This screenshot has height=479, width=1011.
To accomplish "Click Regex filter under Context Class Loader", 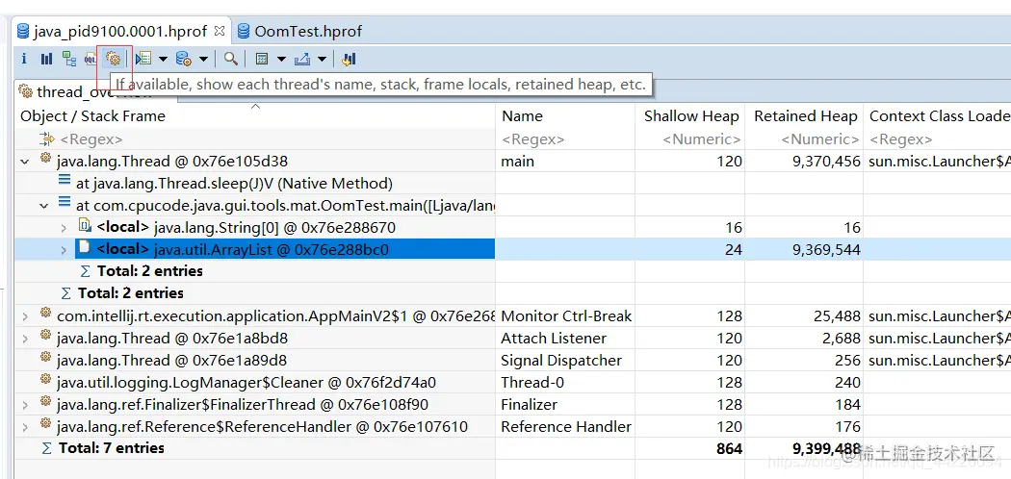I will tap(900, 139).
